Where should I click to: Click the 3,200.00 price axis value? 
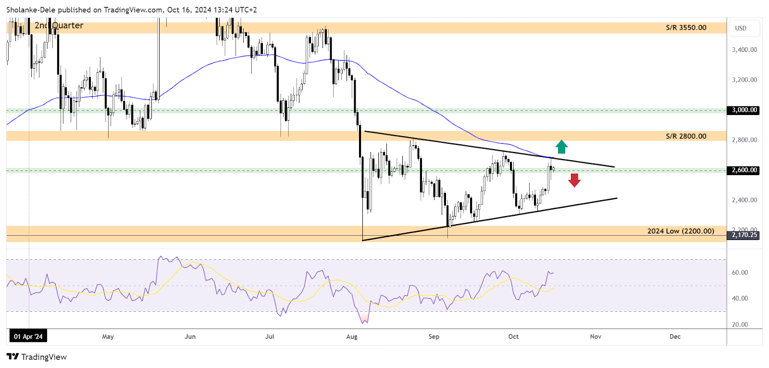(744, 80)
